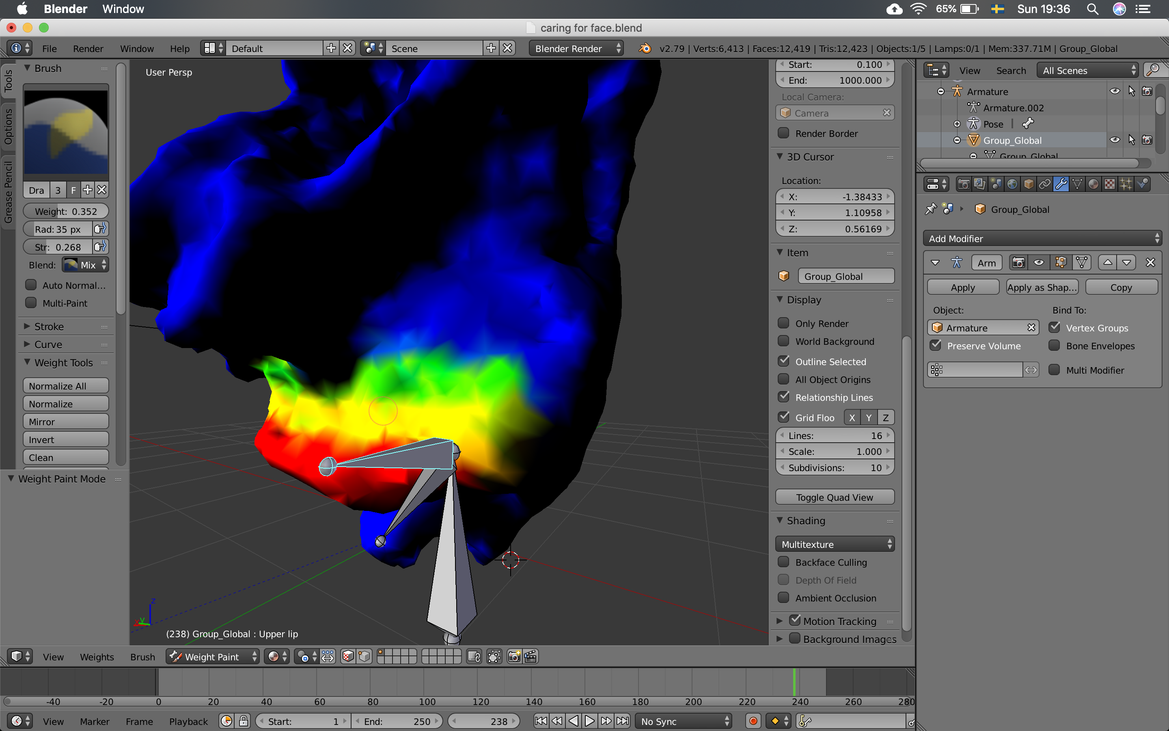Image resolution: width=1169 pixels, height=731 pixels.
Task: Uncheck Relationship Lines option
Action: pyautogui.click(x=783, y=397)
